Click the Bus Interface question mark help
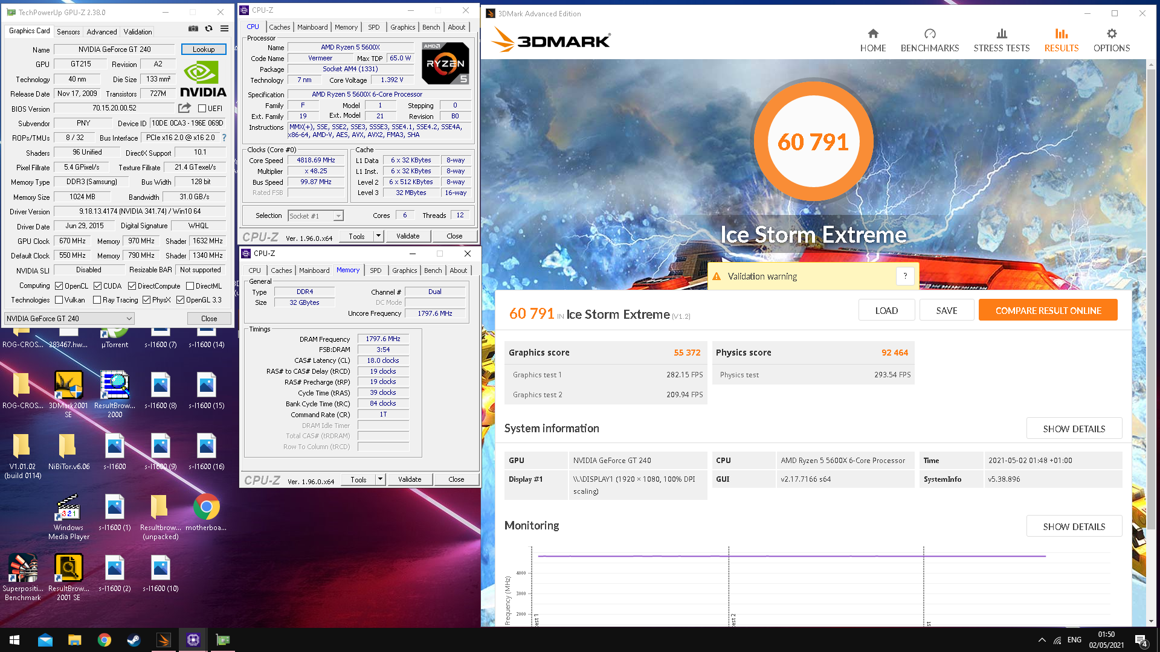Screen dimensions: 1160x652 click(224, 138)
